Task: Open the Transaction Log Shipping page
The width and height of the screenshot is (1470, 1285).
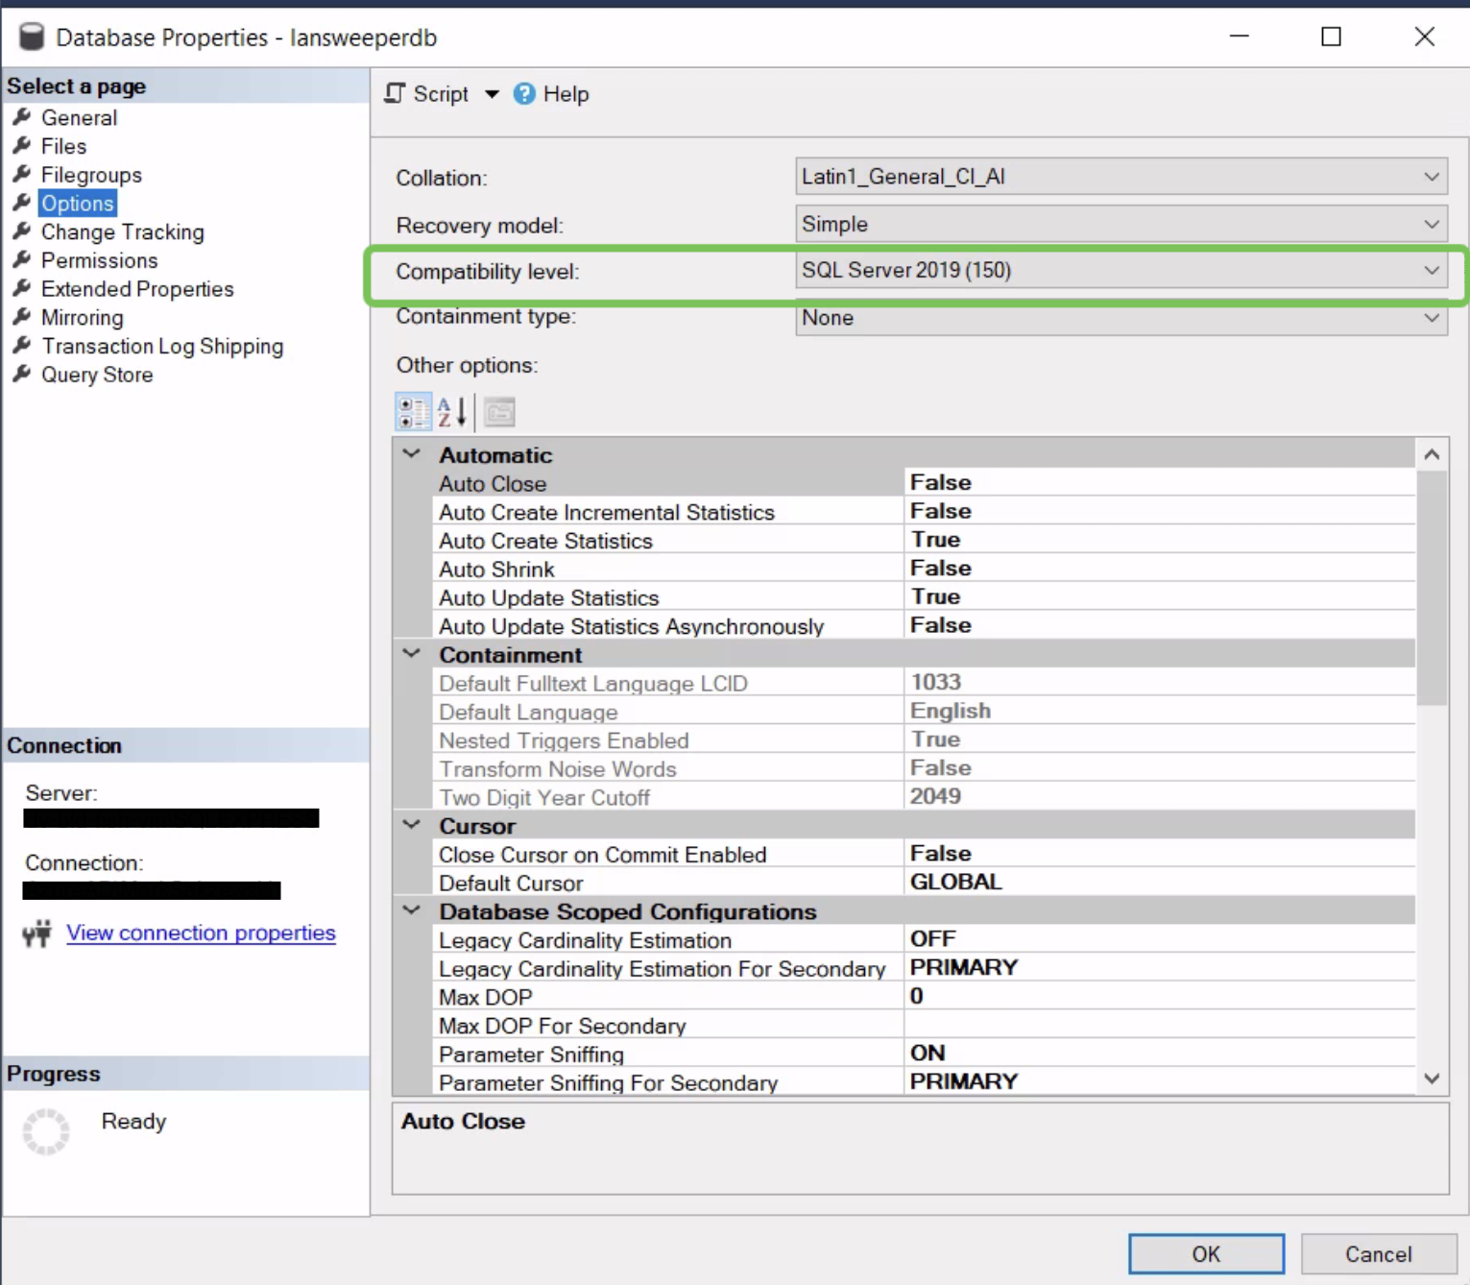Action: click(x=162, y=347)
